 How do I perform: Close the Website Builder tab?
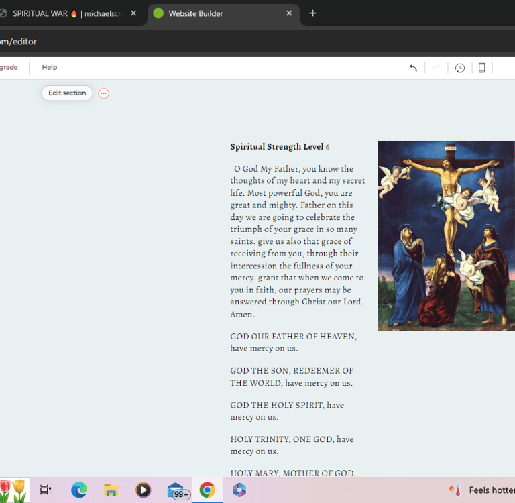click(x=289, y=13)
